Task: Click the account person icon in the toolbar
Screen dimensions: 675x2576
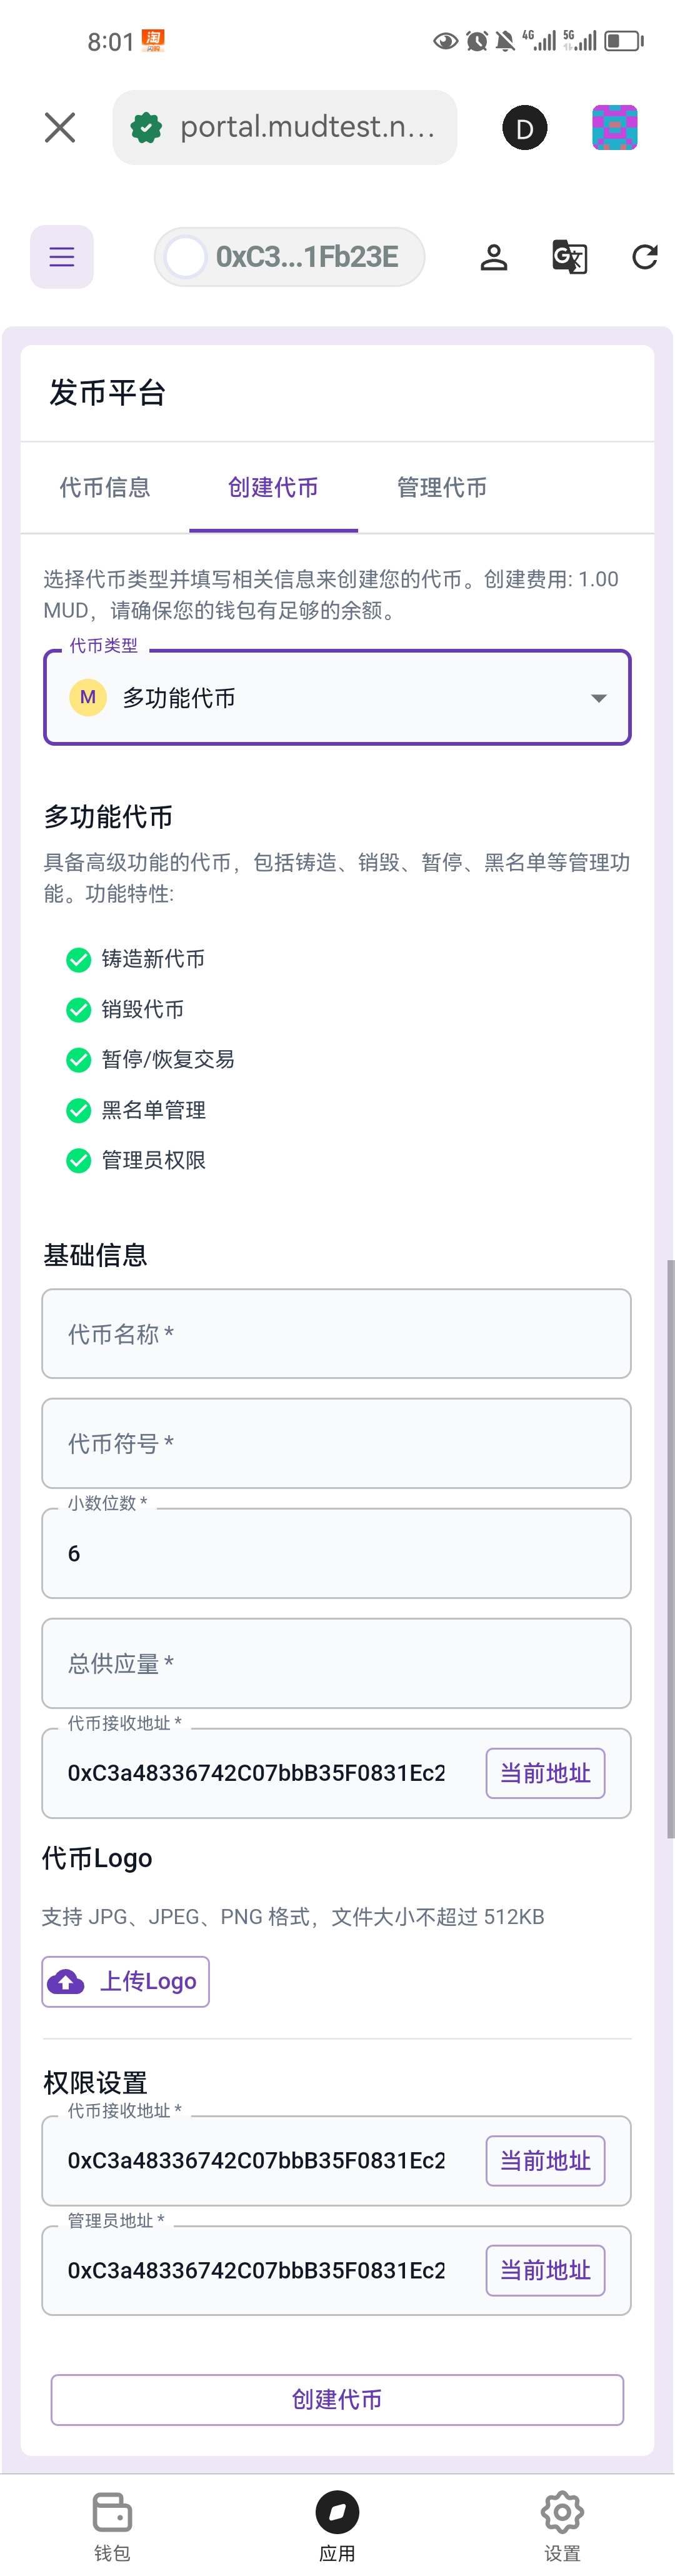Action: 494,256
